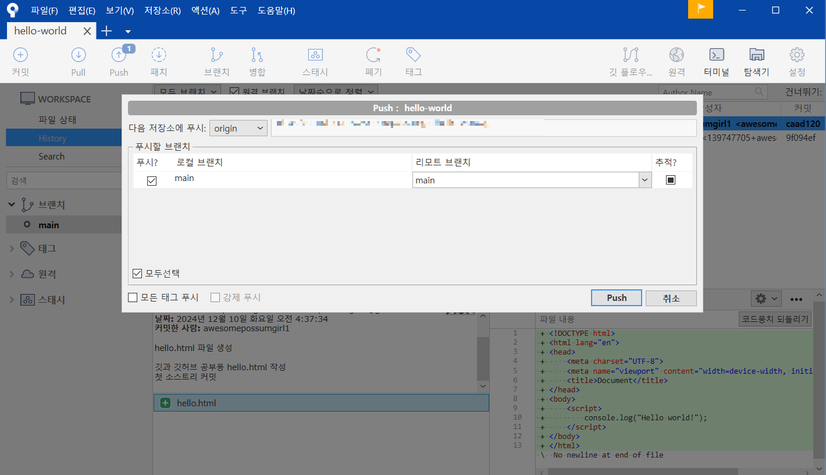Select Search in the sidebar
826x475 pixels.
coord(51,156)
